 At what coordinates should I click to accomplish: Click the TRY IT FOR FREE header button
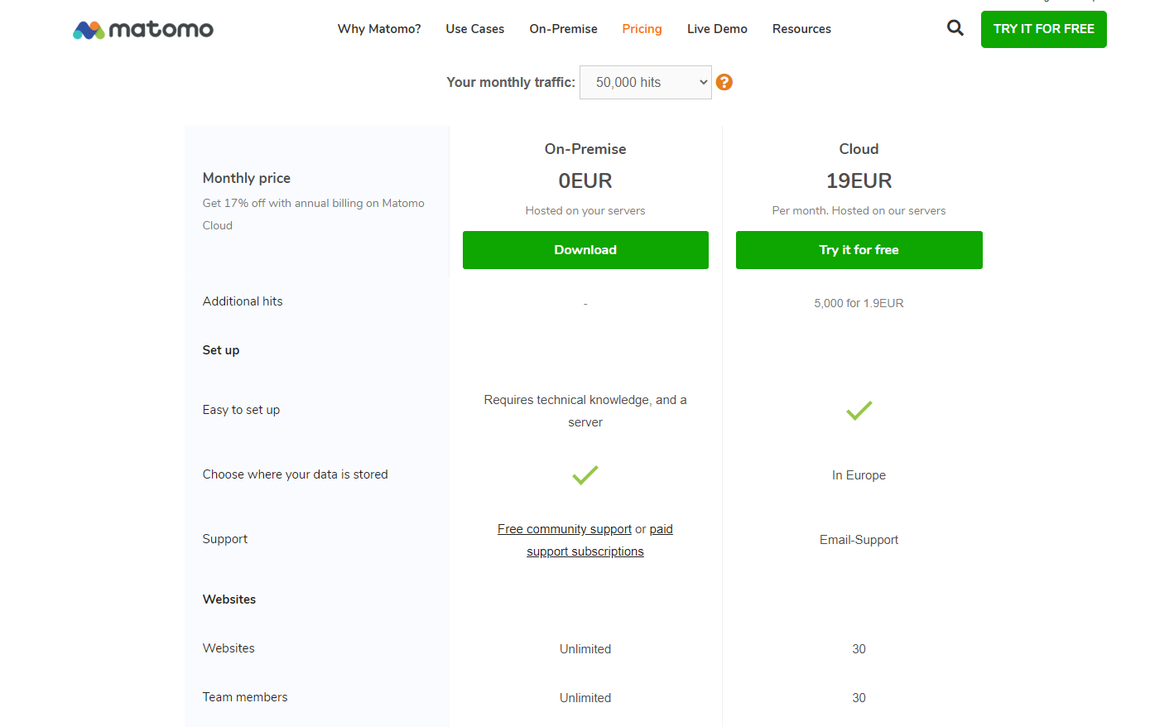pos(1044,29)
